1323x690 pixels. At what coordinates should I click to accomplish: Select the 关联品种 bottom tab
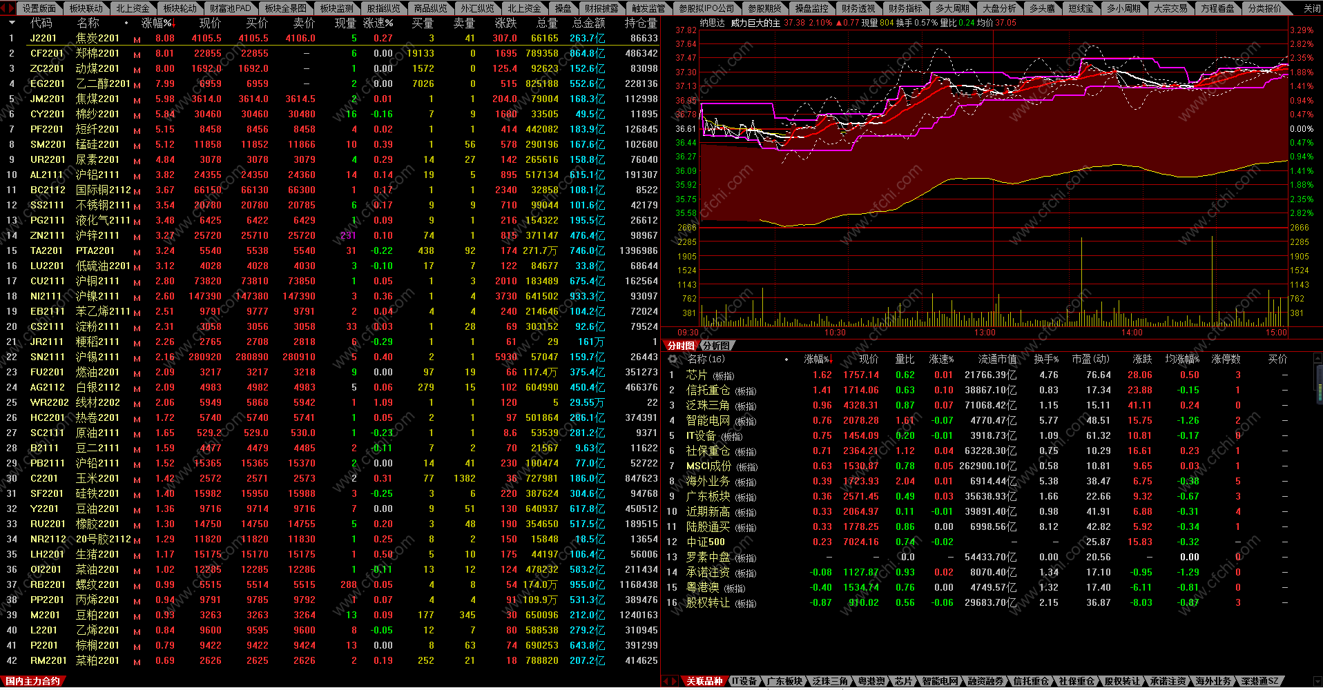[x=704, y=681]
